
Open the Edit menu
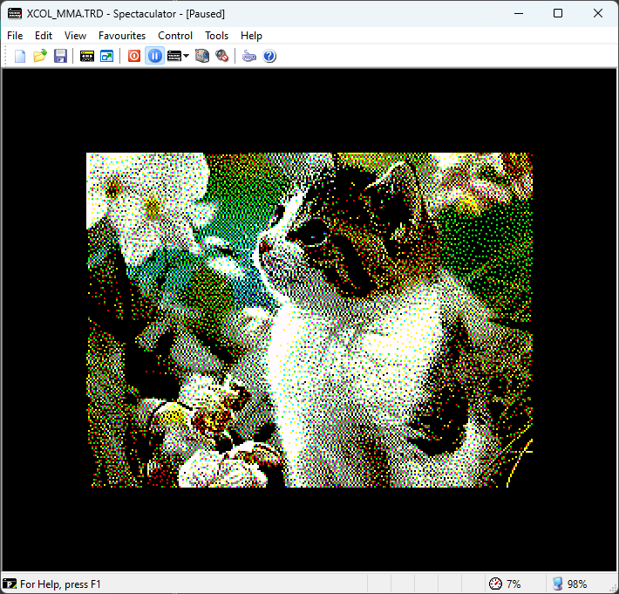point(44,36)
